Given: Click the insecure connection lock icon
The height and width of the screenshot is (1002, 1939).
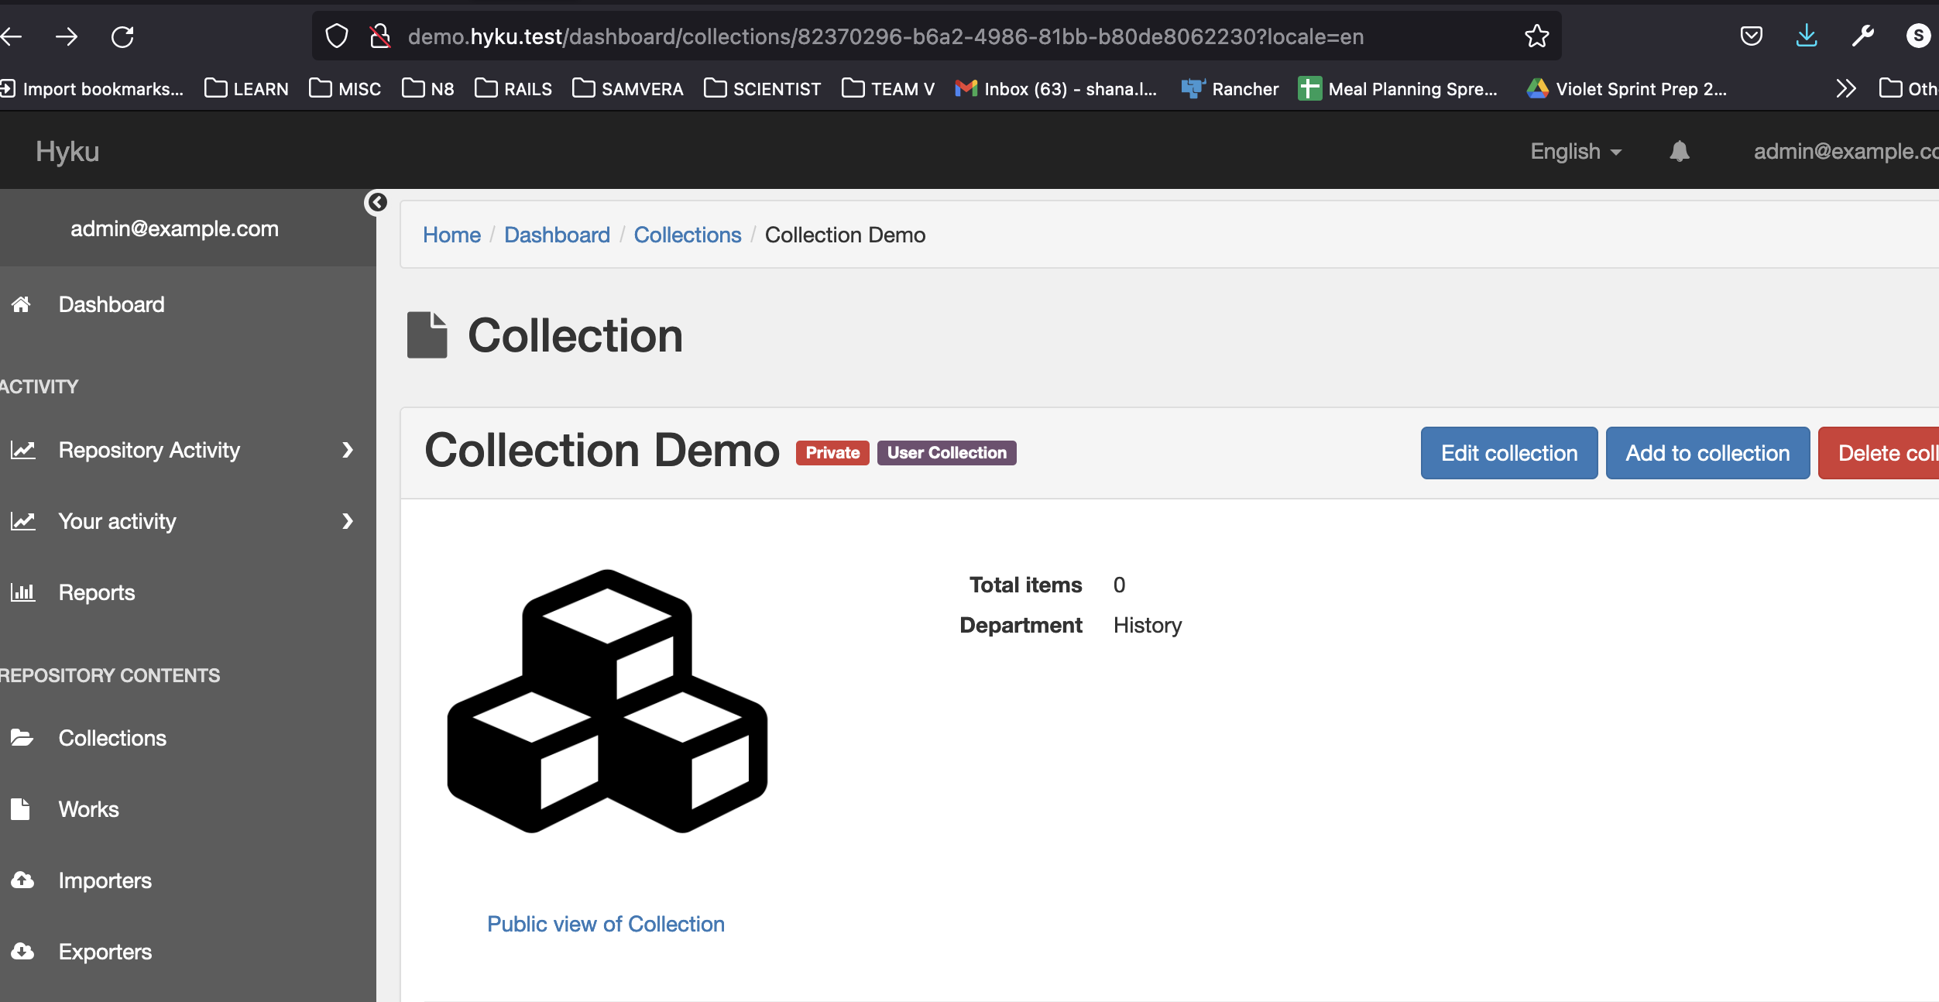Looking at the screenshot, I should click(x=379, y=36).
